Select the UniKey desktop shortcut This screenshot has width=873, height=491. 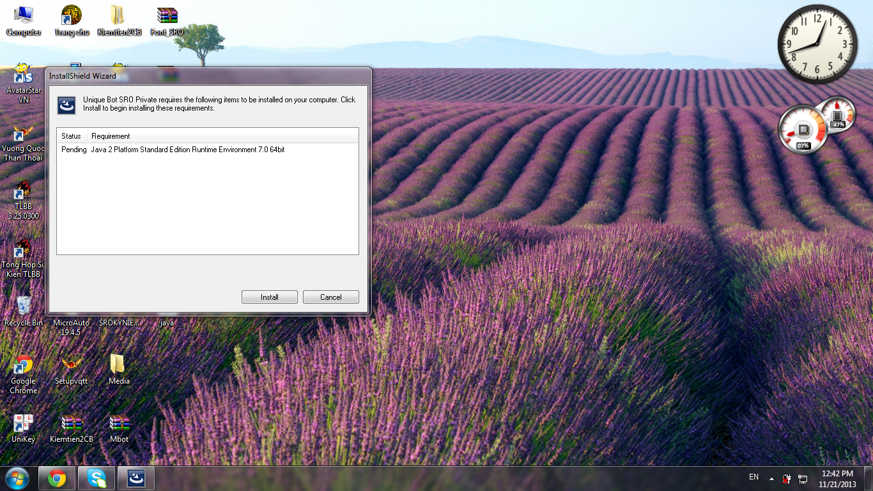(24, 428)
